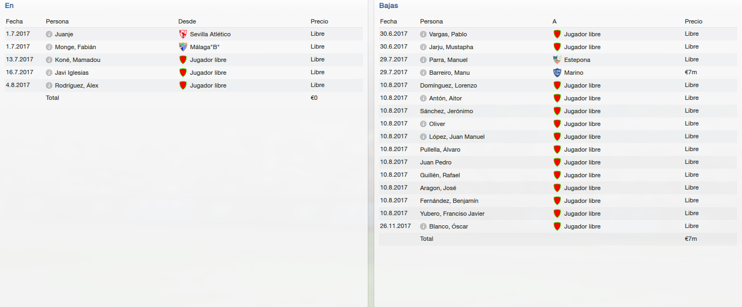This screenshot has width=742, height=307.
Task: Click info icon beside Vargas, Pablo
Action: pos(424,34)
